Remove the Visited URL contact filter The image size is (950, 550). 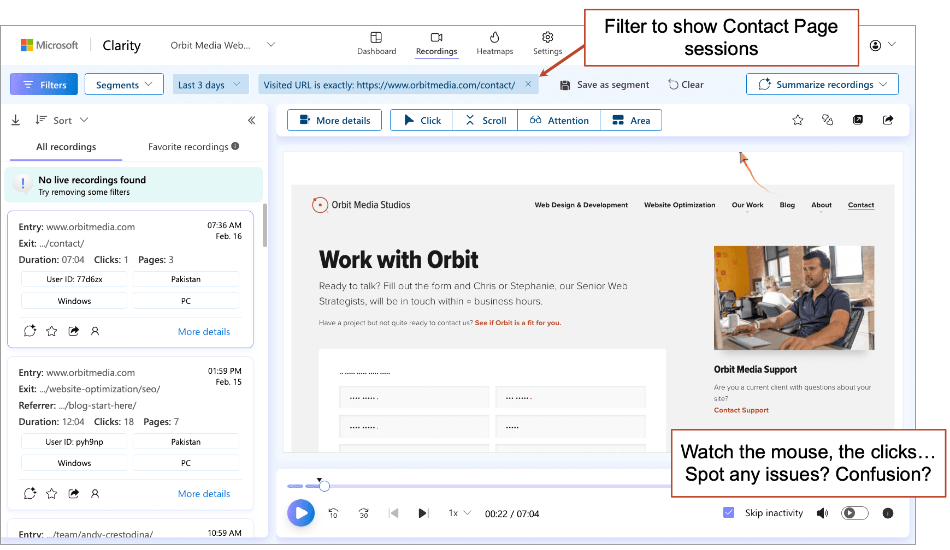coord(528,84)
